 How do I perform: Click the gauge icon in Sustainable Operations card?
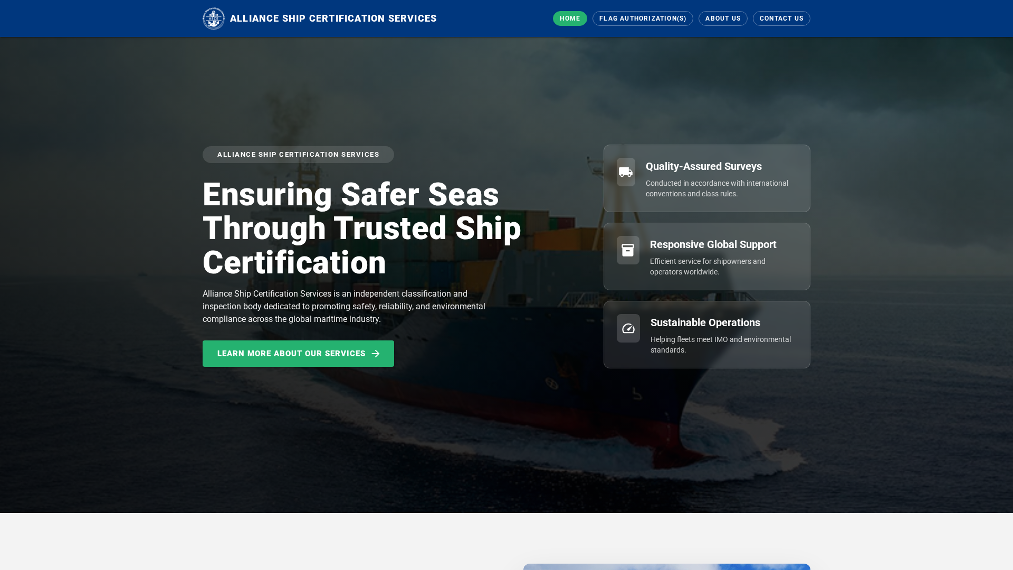628,328
